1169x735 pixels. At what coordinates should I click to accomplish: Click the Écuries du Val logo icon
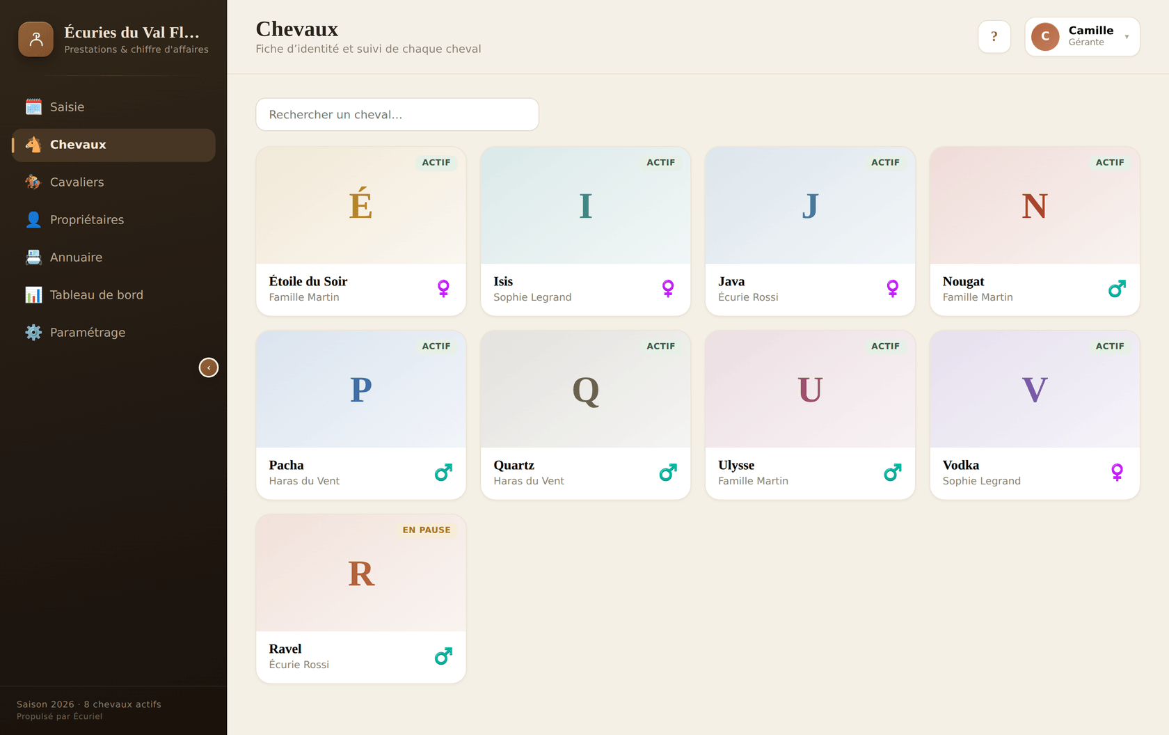(35, 39)
